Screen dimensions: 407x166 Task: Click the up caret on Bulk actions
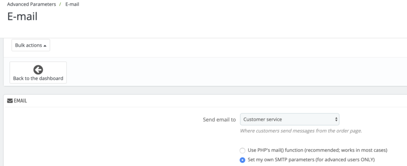[x=45, y=46]
